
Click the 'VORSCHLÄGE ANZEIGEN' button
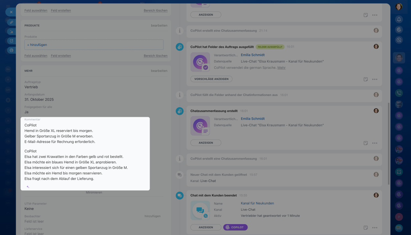pos(211,79)
